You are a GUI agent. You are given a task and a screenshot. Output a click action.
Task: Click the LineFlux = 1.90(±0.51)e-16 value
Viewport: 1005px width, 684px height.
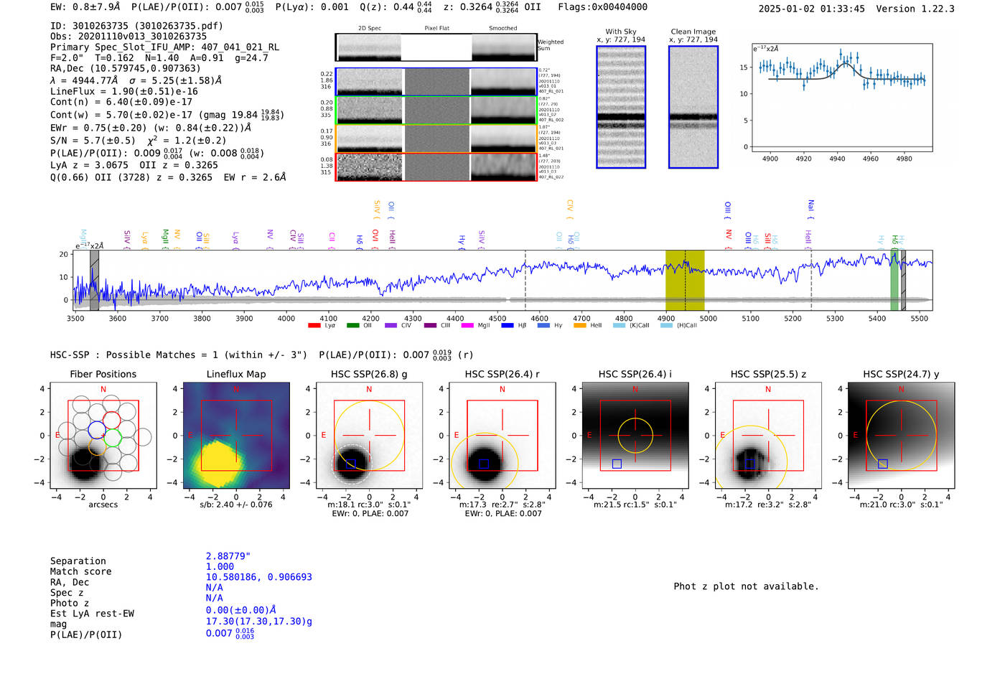click(123, 91)
